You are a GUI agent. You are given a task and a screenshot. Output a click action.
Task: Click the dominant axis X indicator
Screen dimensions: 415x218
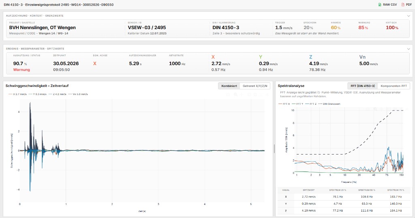pyautogui.click(x=95, y=63)
